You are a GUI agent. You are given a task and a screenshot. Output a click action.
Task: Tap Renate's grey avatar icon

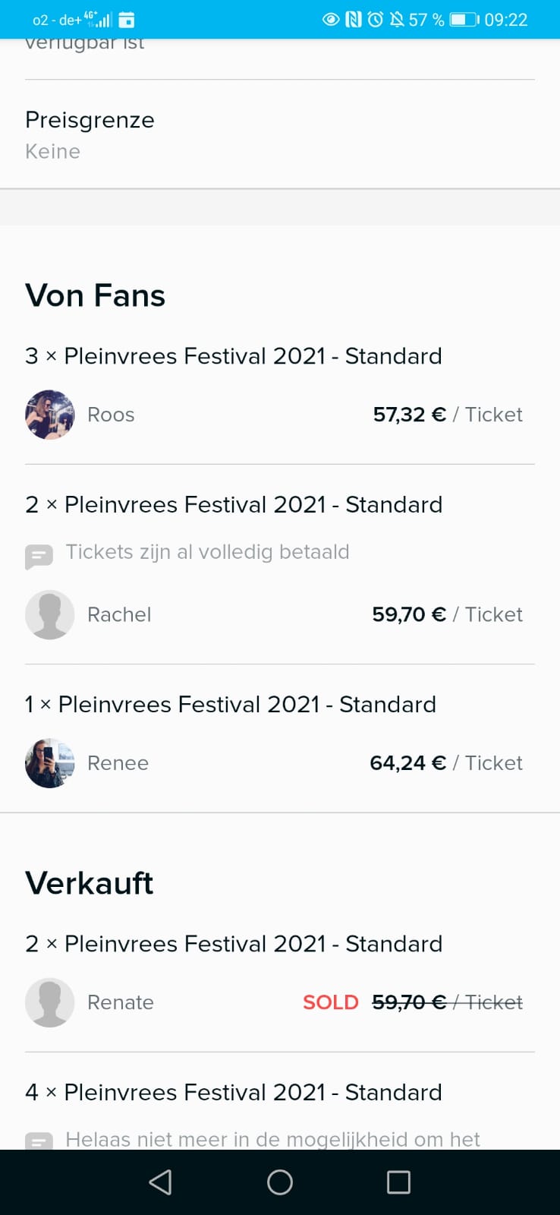coord(50,1002)
